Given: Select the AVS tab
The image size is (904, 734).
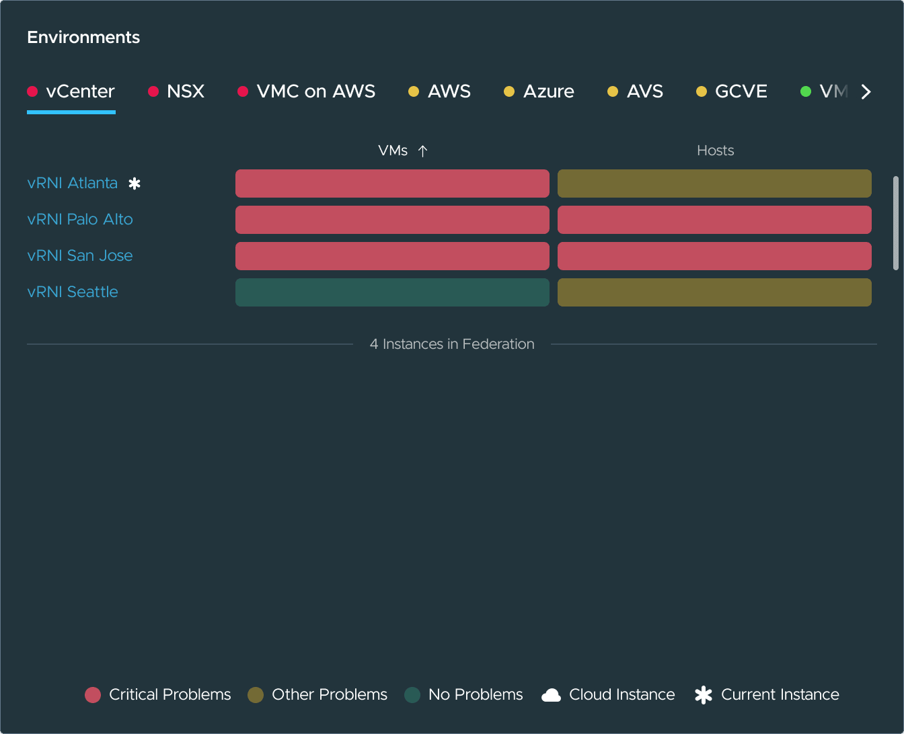Looking at the screenshot, I should (636, 91).
